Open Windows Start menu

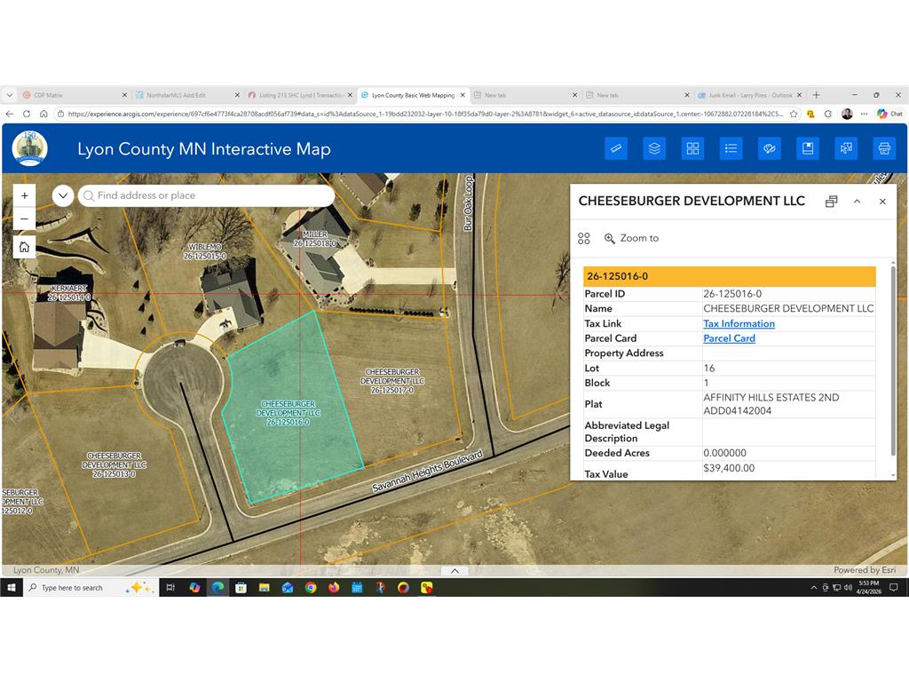point(11,588)
